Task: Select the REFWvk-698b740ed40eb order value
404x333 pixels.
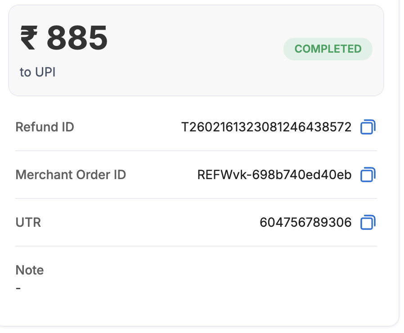Action: pyautogui.click(x=274, y=175)
